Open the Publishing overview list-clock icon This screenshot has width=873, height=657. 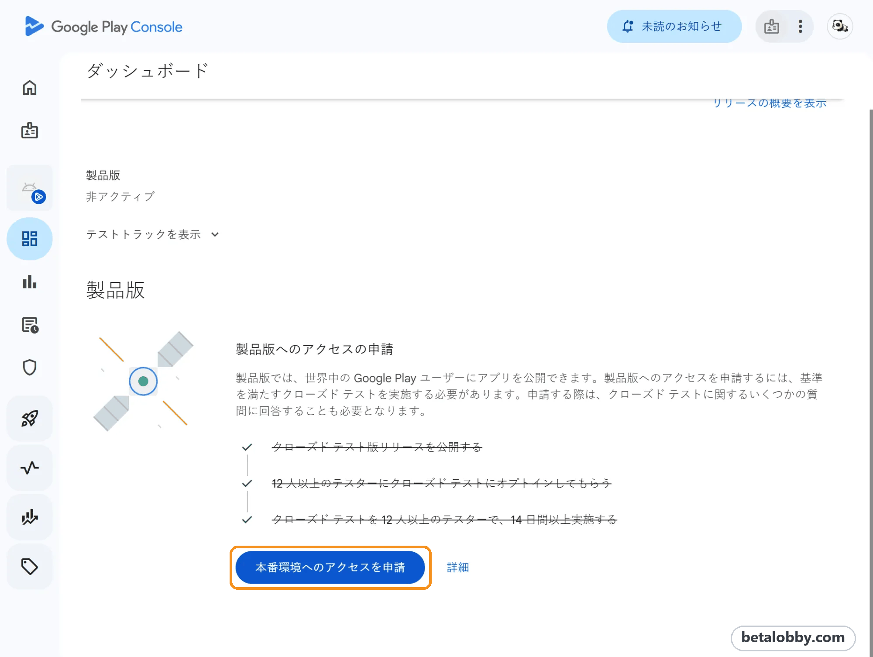(30, 325)
